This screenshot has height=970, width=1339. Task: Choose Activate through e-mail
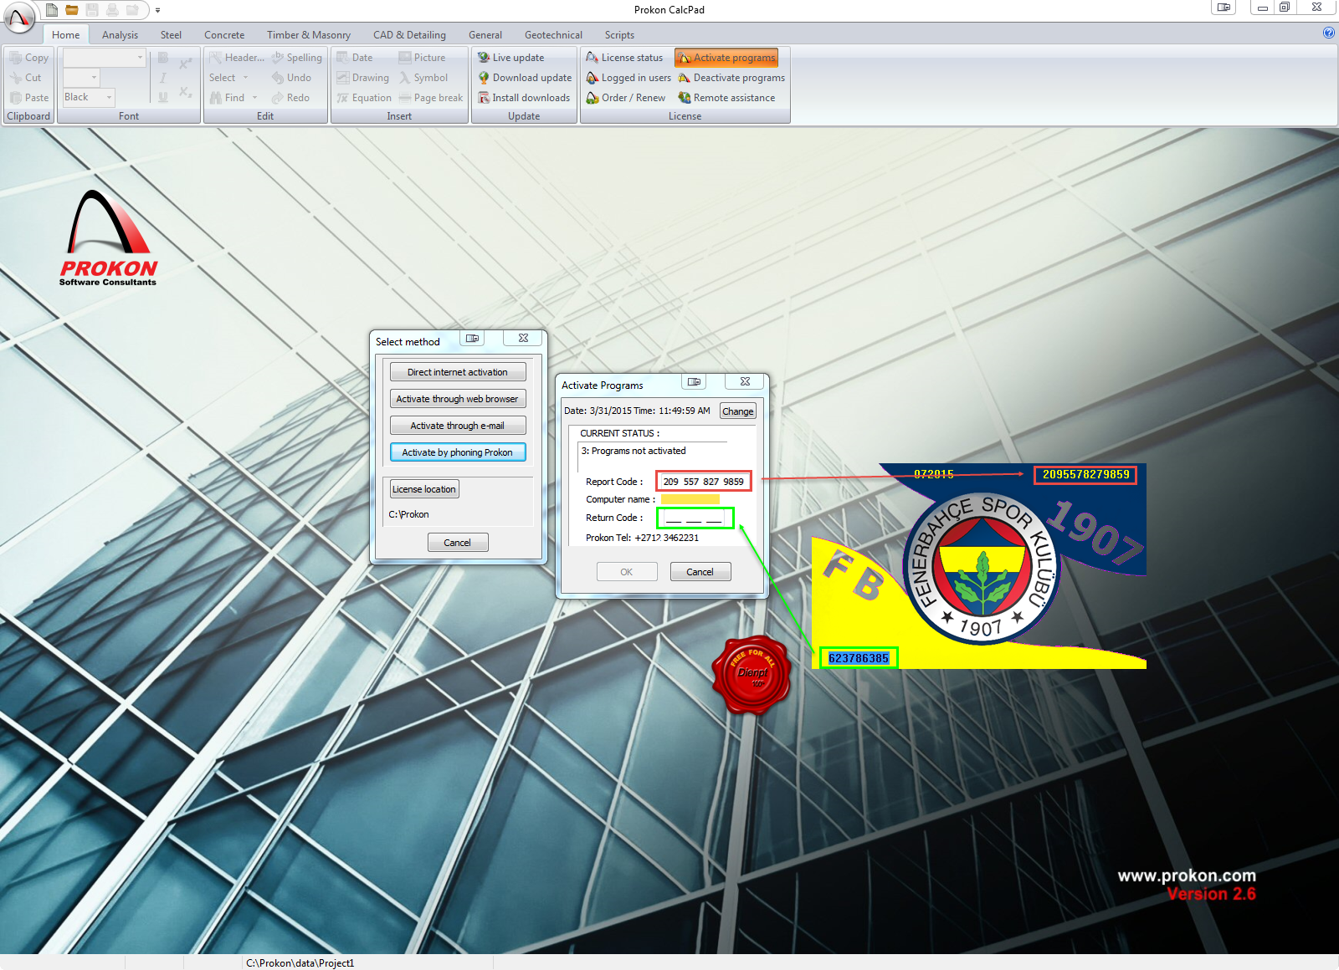coord(458,426)
